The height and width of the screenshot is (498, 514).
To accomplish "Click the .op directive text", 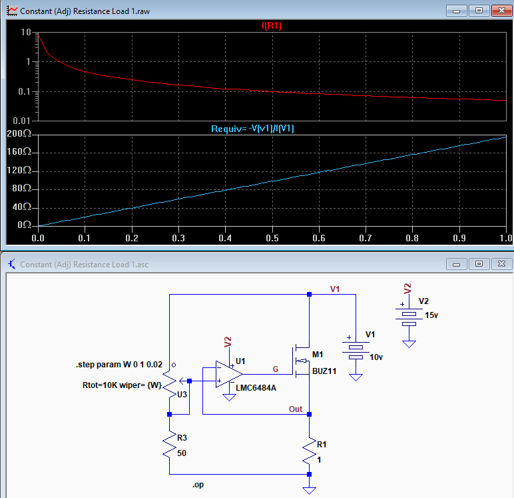I will coord(198,485).
